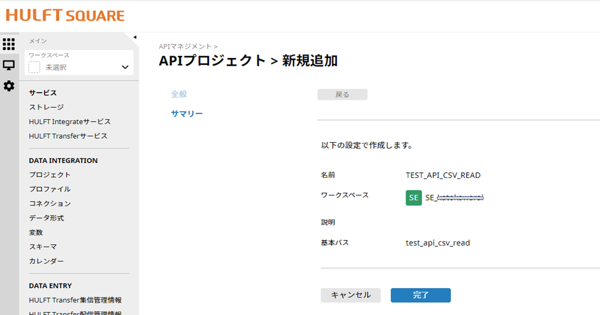The height and width of the screenshot is (315, 600).
Task: Collapse the sidebar with the arrow triangle
Action: [x=136, y=36]
